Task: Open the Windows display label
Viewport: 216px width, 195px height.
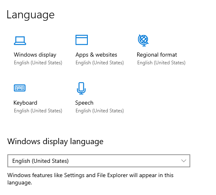Action: [x=35, y=55]
